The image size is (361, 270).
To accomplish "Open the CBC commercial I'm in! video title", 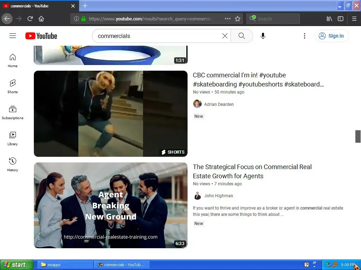I will (x=258, y=80).
